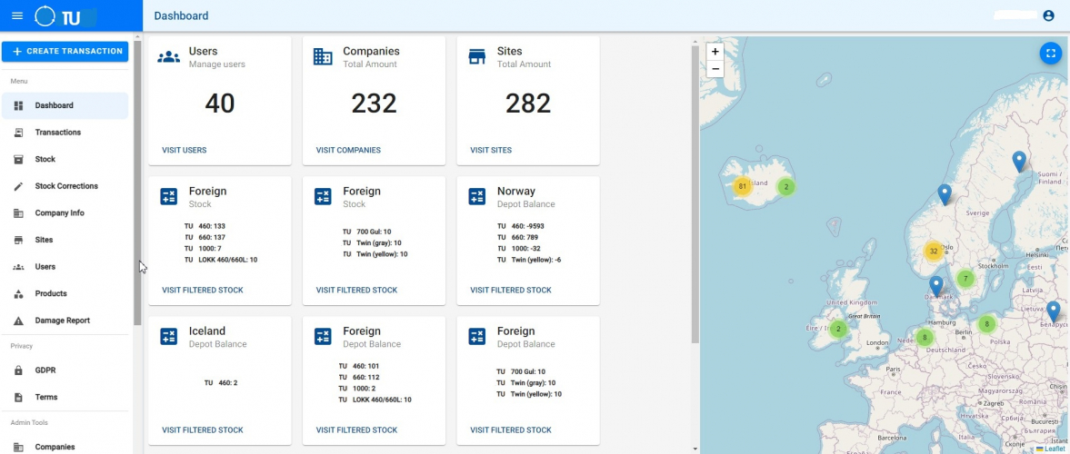The width and height of the screenshot is (1070, 454).
Task: Click Visit Filtered Stock on Norway card
Action: click(x=510, y=291)
